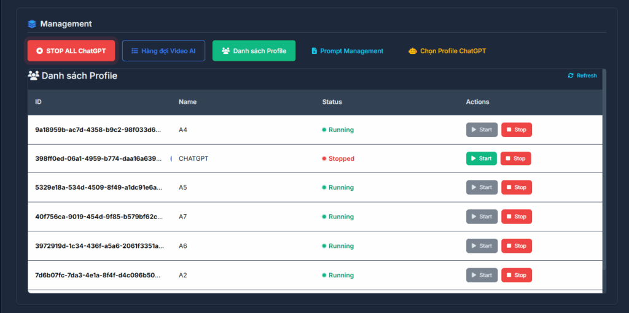The width and height of the screenshot is (629, 313).
Task: Click the layers icon beside Management heading
Action: (x=33, y=24)
